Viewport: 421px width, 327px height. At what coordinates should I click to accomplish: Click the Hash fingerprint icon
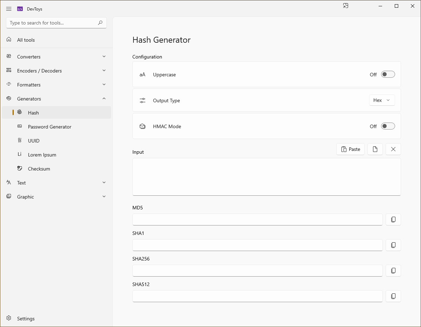coord(20,112)
